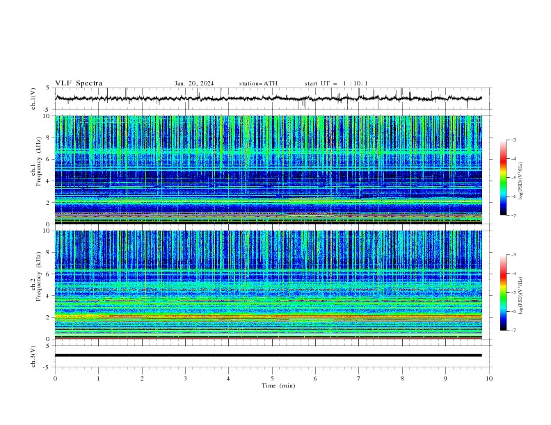This screenshot has height=425, width=551.
Task: Click the "2" tick on the Time axis
Action: pos(142,378)
